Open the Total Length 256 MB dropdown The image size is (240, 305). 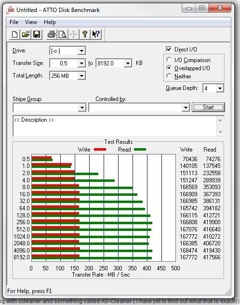point(81,76)
